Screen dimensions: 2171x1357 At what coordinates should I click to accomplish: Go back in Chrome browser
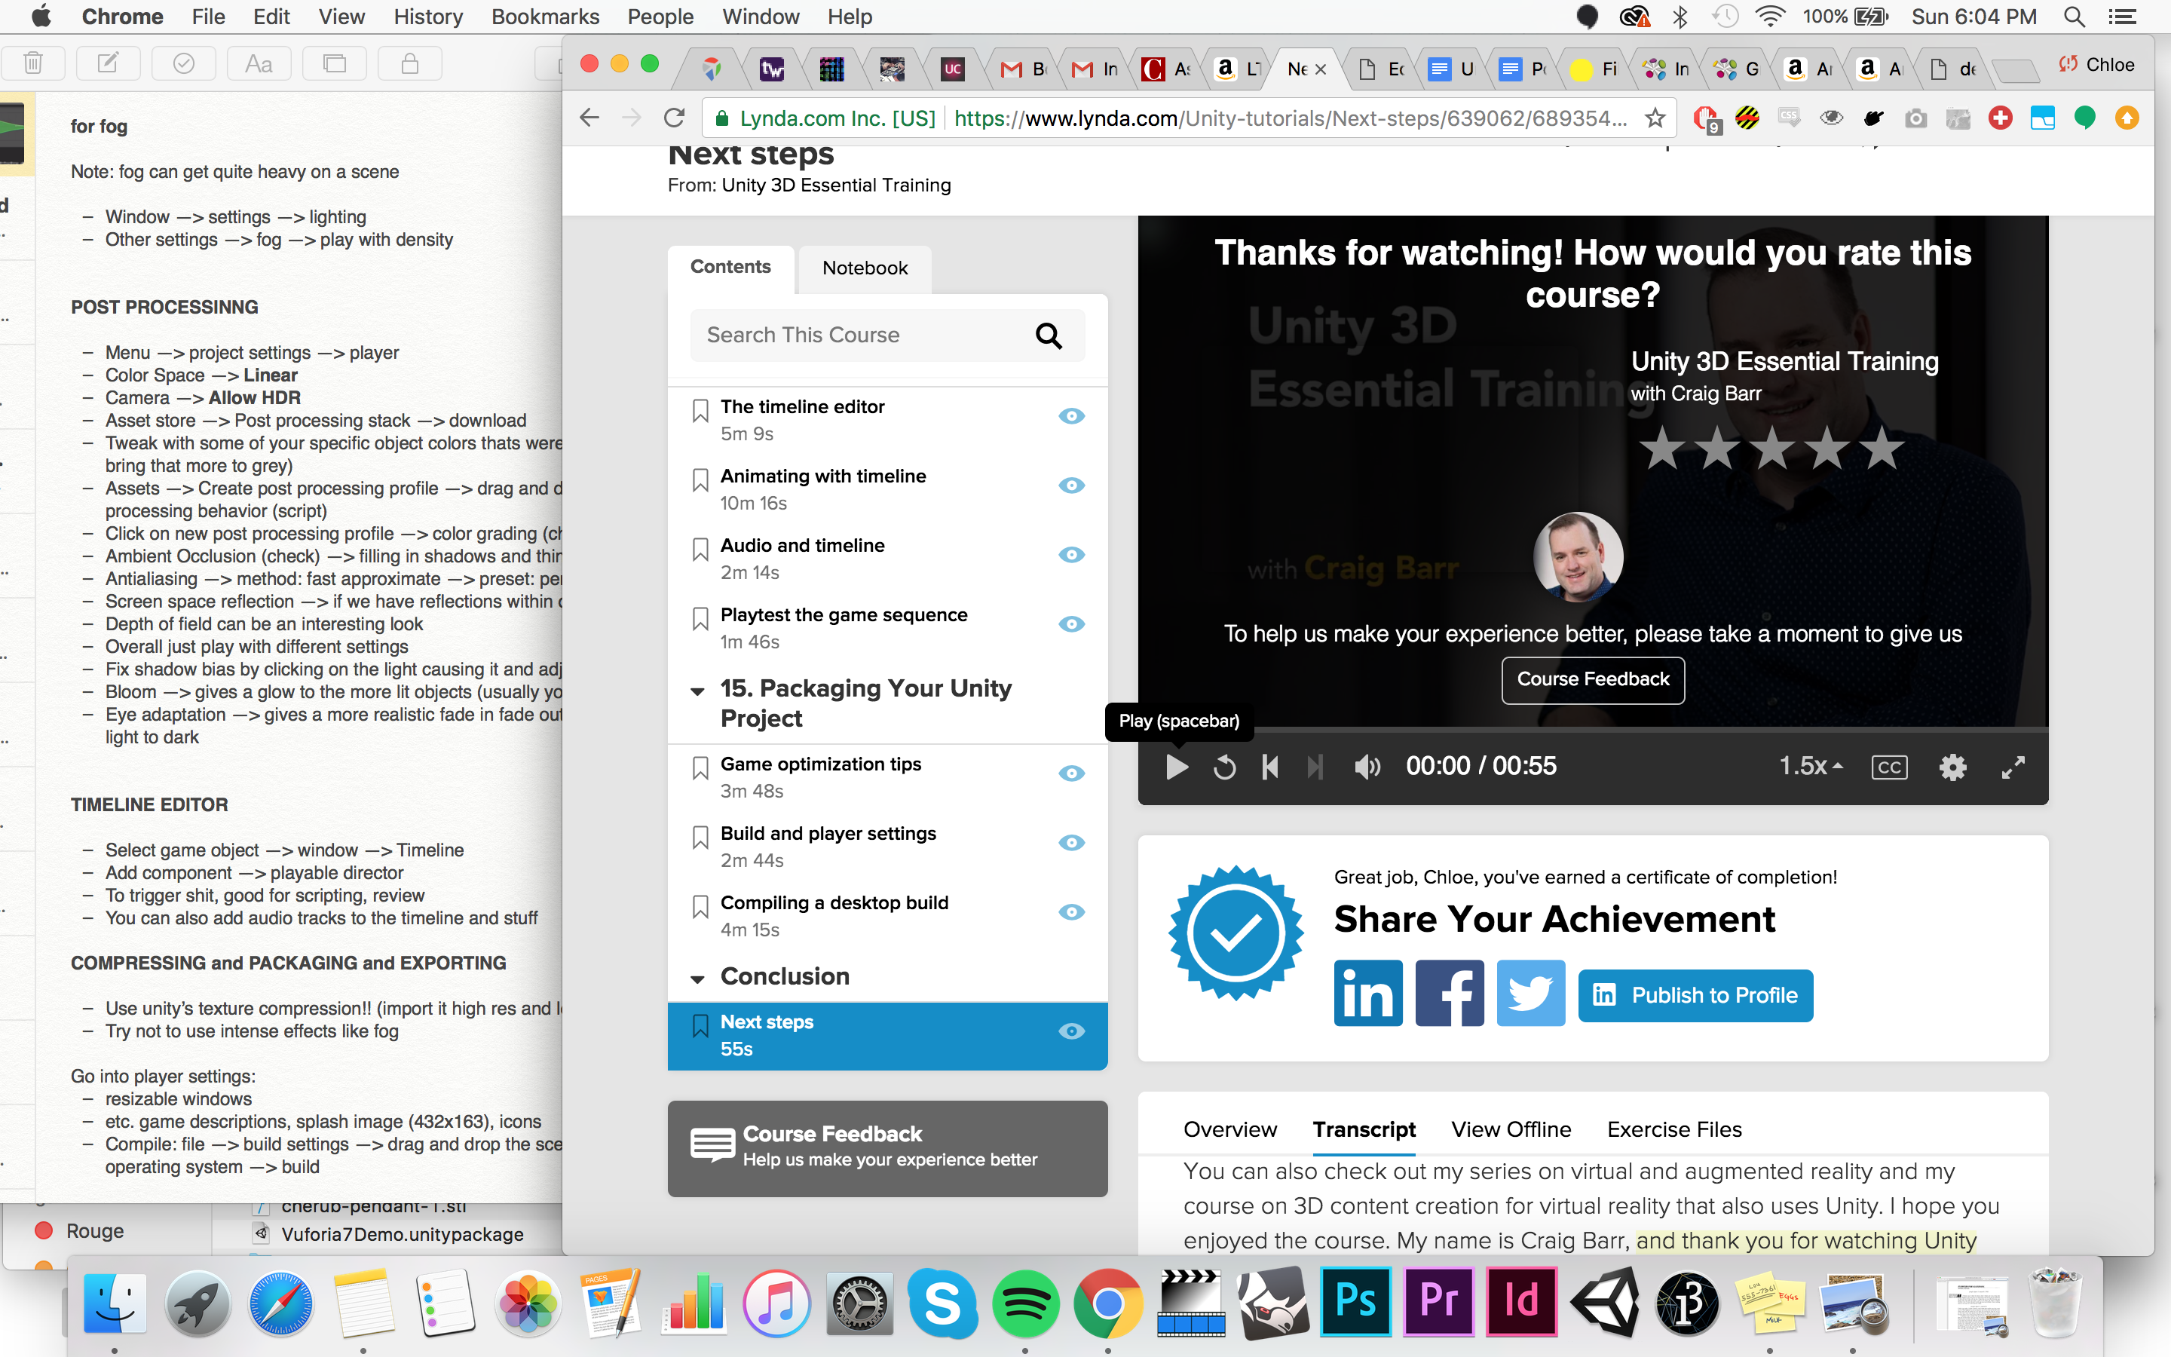(x=589, y=118)
